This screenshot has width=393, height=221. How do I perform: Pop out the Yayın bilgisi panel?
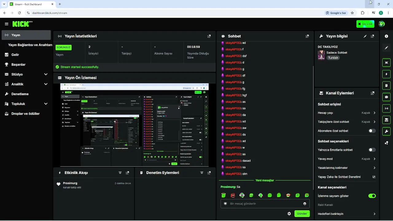click(x=372, y=36)
